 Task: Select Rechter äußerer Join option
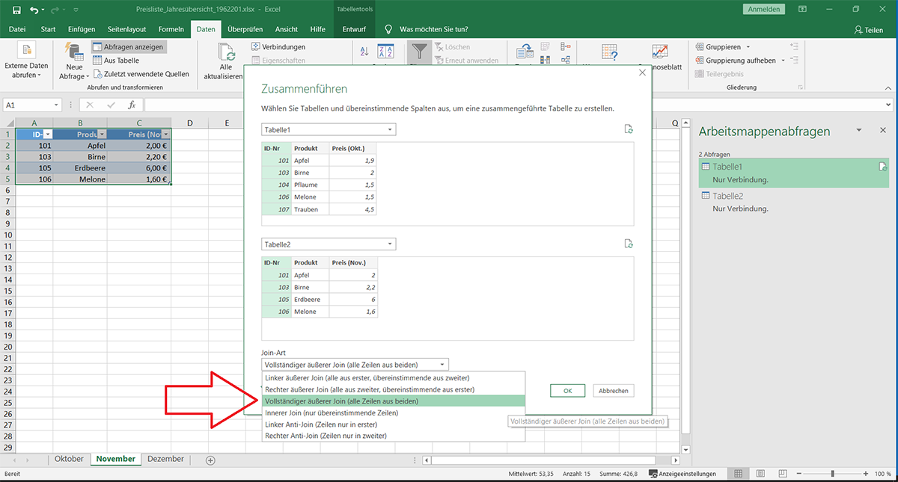pyautogui.click(x=394, y=389)
